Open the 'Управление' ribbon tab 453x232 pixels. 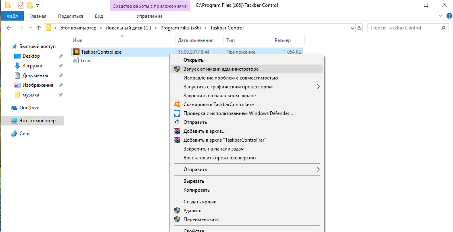click(x=150, y=16)
